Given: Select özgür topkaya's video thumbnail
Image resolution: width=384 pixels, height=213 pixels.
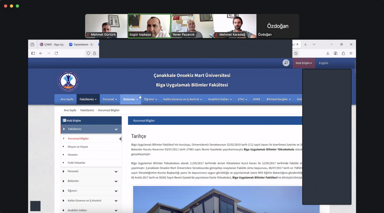Looking at the screenshot, I should coord(149,26).
